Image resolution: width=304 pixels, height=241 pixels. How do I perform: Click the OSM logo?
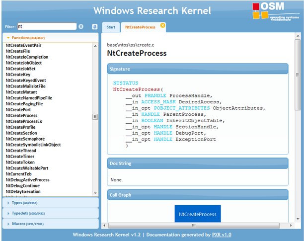click(x=276, y=11)
